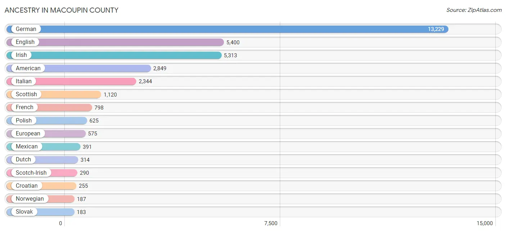Select the 255 Croatian value

click(83, 186)
